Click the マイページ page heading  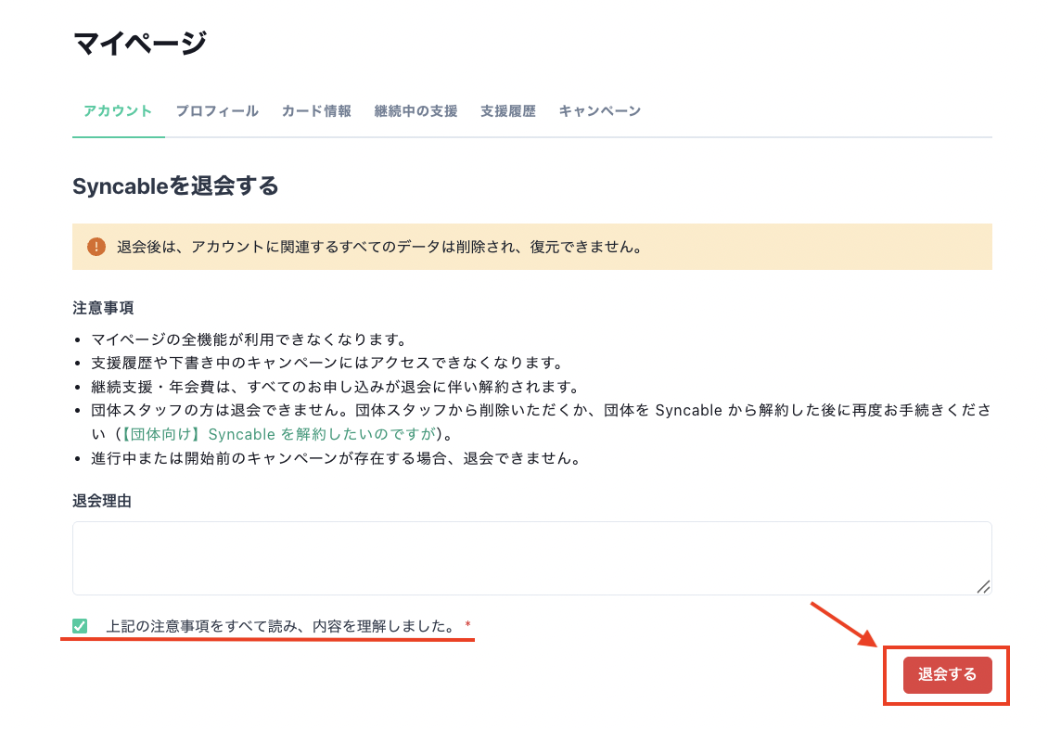coord(139,43)
